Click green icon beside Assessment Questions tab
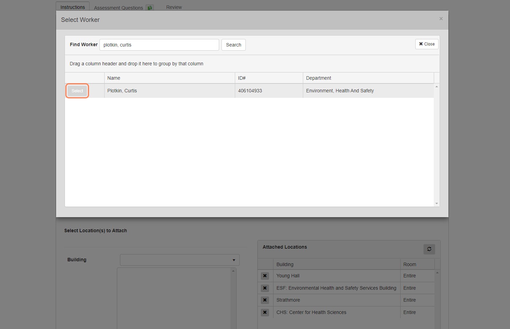Image resolution: width=510 pixels, height=329 pixels. (x=150, y=8)
